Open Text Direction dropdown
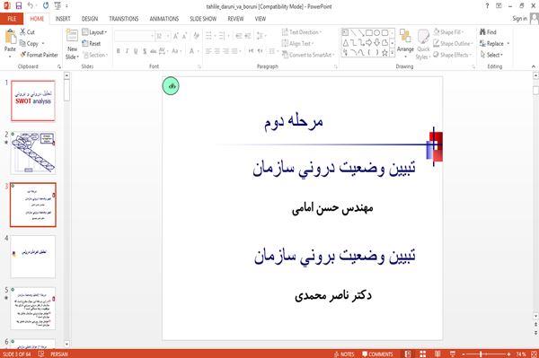Image resolution: width=539 pixels, height=358 pixels. 302,32
